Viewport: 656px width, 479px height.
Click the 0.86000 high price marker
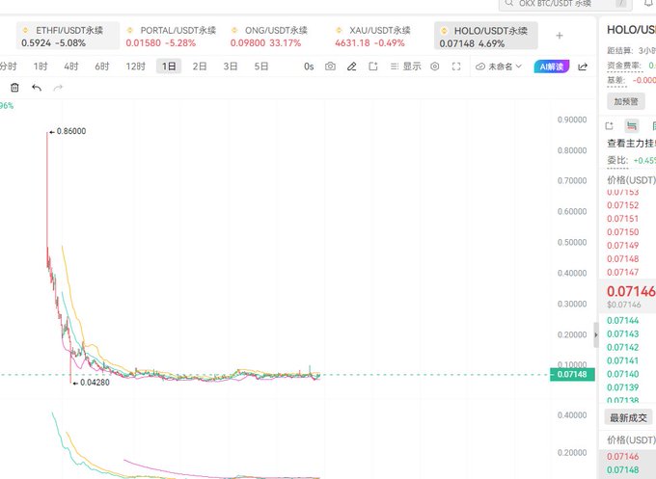click(68, 131)
